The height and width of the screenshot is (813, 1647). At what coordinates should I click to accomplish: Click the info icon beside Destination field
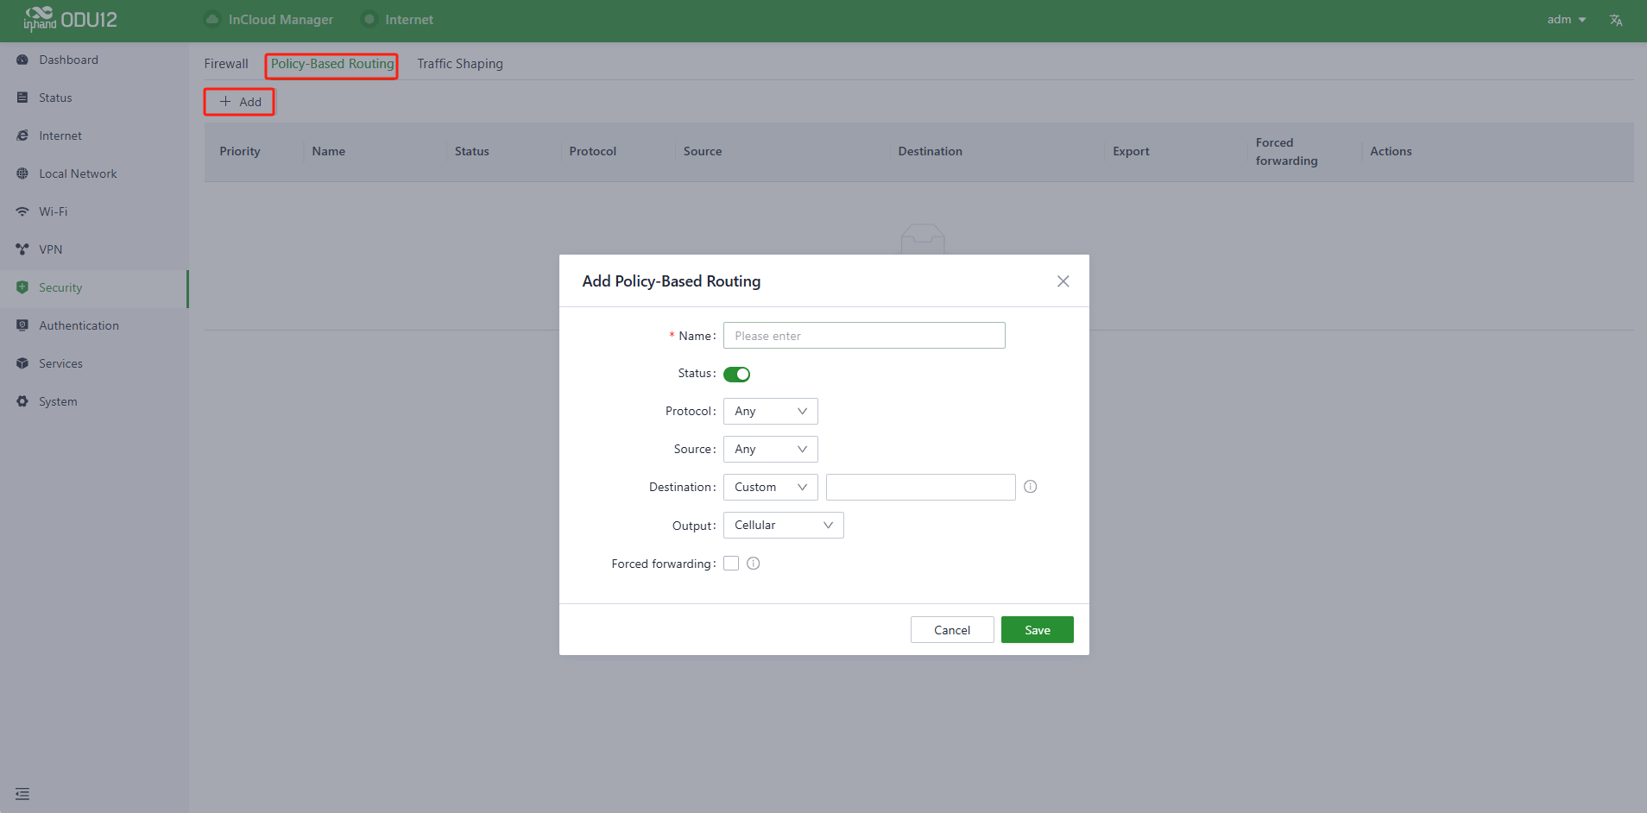pyautogui.click(x=1030, y=487)
